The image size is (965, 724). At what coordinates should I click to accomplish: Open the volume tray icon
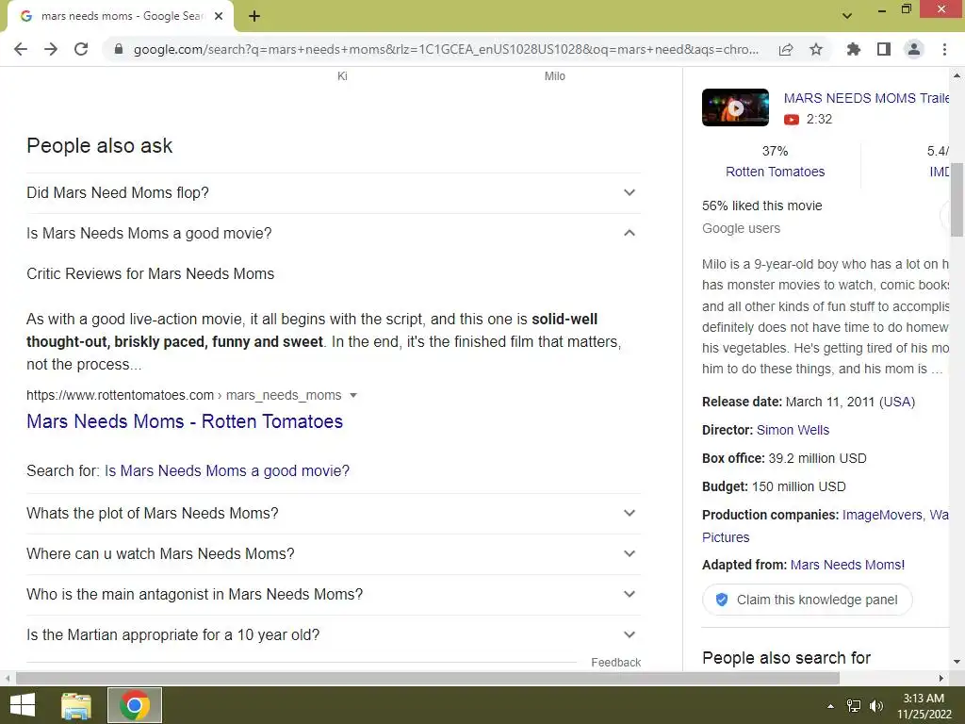coord(876,706)
